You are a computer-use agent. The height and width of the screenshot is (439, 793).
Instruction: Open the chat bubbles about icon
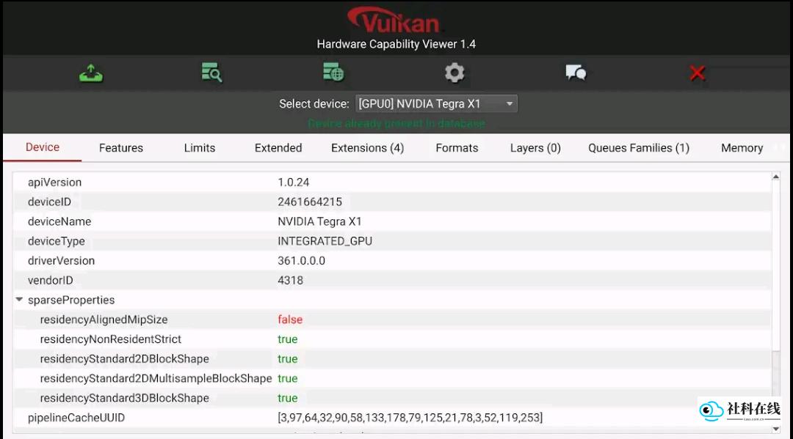click(x=576, y=73)
